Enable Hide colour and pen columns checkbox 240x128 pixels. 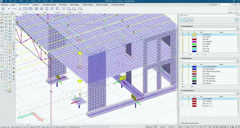tap(181, 123)
